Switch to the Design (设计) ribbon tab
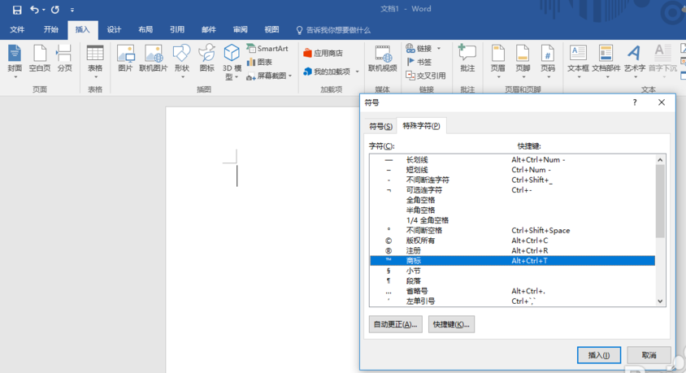686x373 pixels. click(114, 29)
